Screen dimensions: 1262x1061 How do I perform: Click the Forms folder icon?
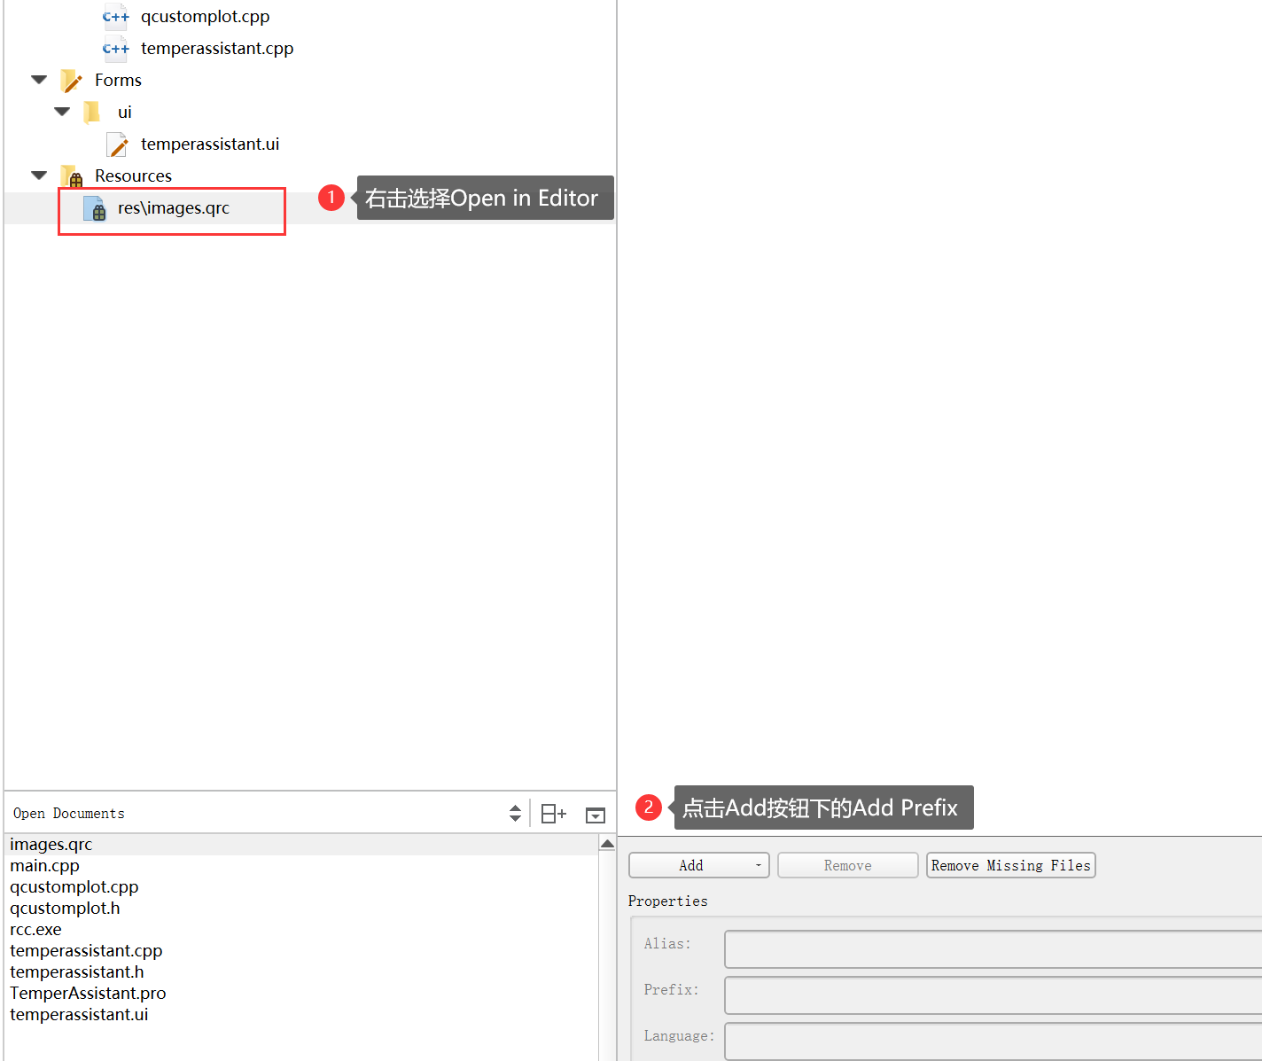pos(72,80)
